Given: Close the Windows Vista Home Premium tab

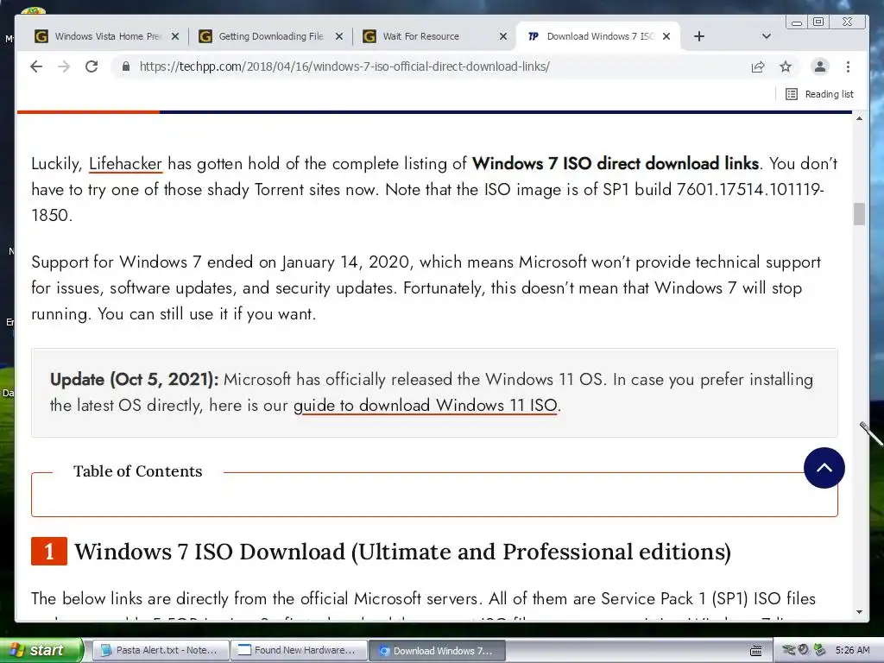Looking at the screenshot, I should (175, 36).
